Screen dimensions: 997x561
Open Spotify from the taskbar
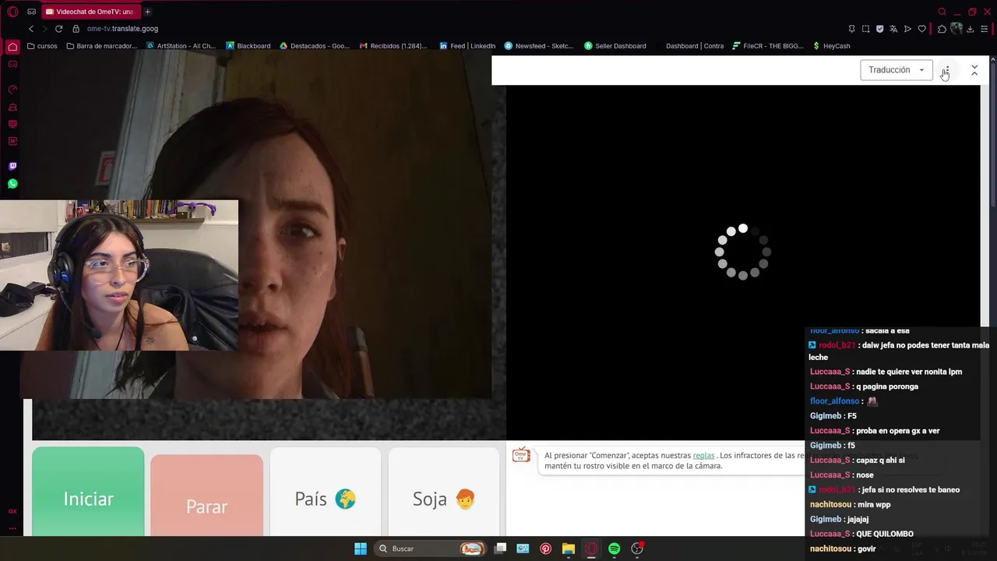(614, 549)
